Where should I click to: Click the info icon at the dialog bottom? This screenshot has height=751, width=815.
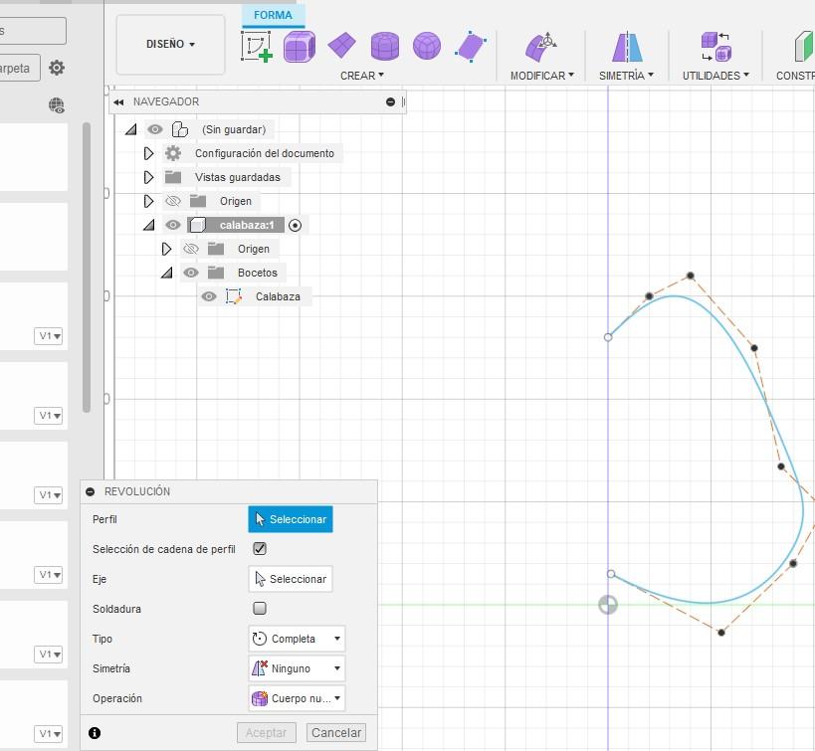[95, 733]
